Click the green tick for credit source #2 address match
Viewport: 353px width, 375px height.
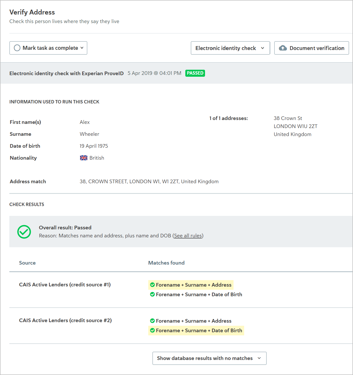[x=152, y=321]
